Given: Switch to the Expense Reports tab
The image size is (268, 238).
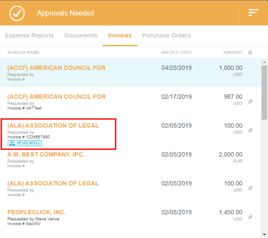Looking at the screenshot, I should coord(29,35).
